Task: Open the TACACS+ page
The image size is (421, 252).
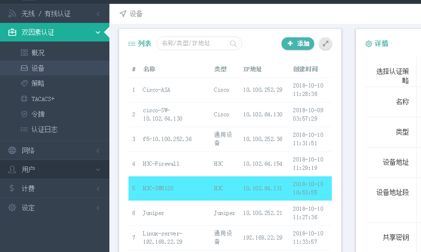Action: (x=55, y=99)
